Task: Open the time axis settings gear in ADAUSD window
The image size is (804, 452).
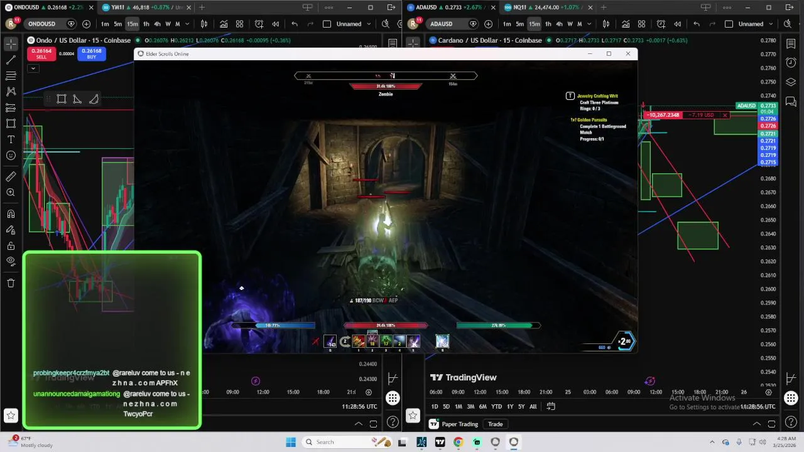Action: (768, 392)
